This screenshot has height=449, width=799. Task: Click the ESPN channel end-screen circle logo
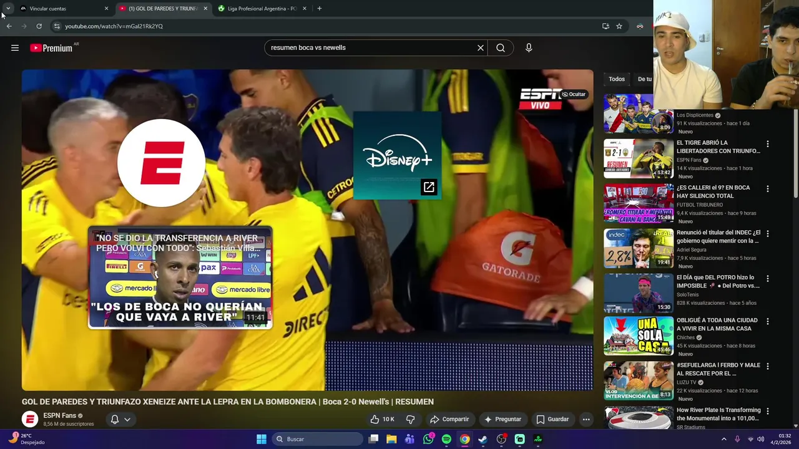pos(162,162)
